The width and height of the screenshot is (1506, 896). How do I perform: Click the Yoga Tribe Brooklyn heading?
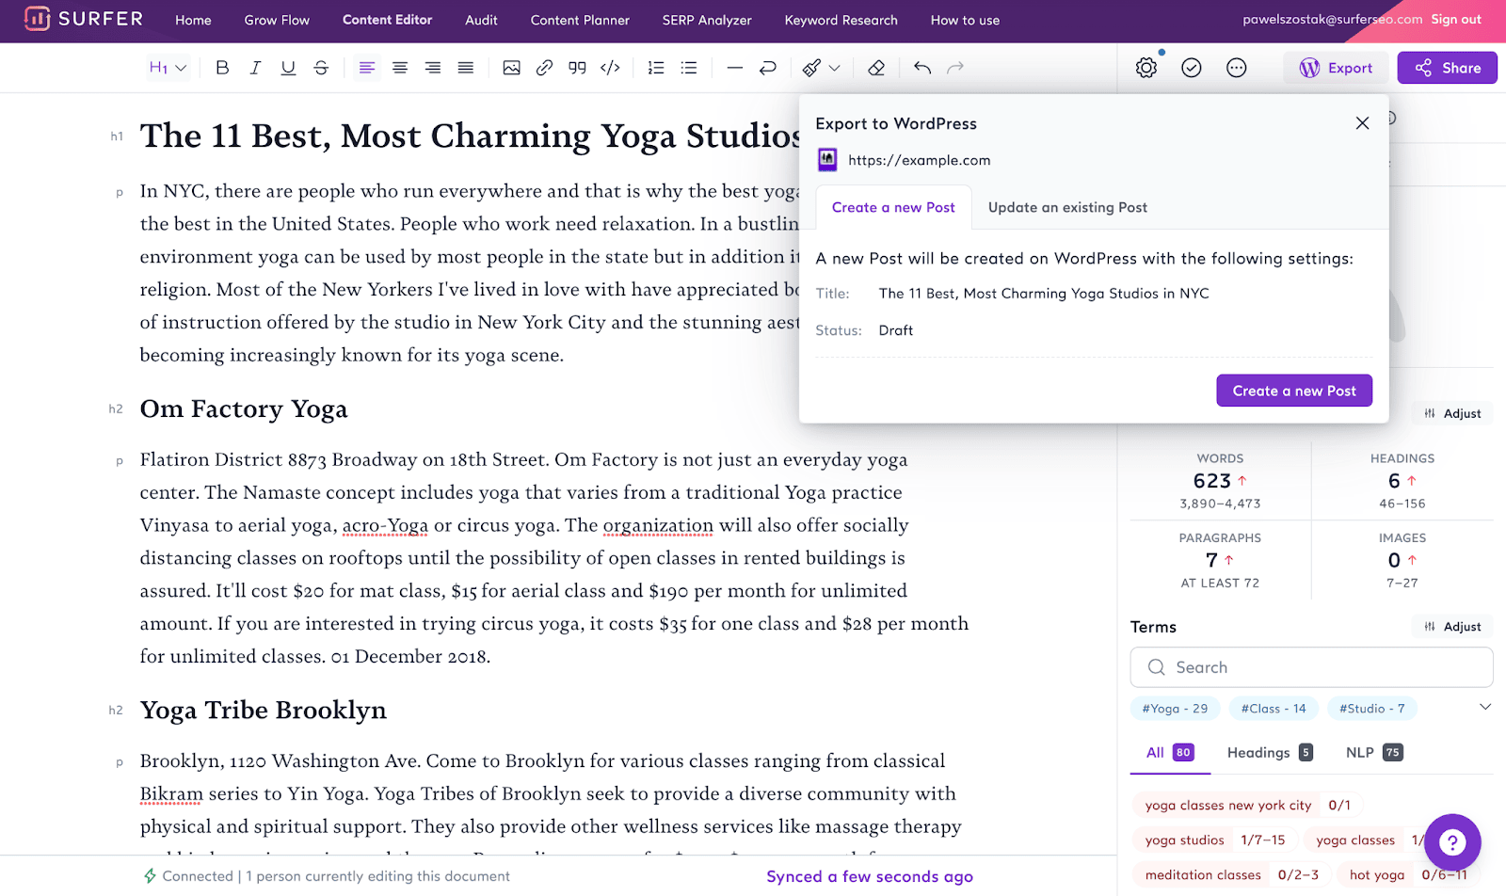pyautogui.click(x=264, y=711)
